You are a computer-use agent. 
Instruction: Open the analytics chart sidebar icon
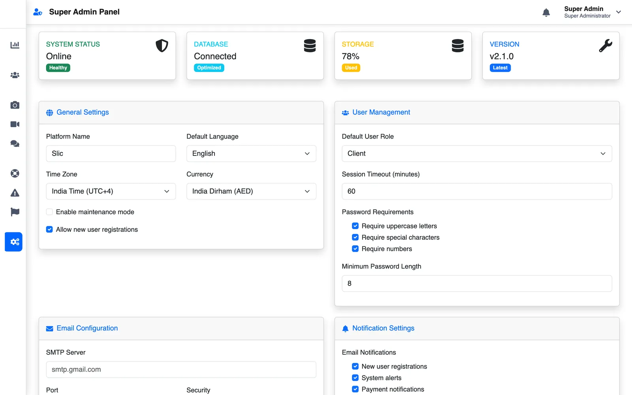pyautogui.click(x=15, y=45)
